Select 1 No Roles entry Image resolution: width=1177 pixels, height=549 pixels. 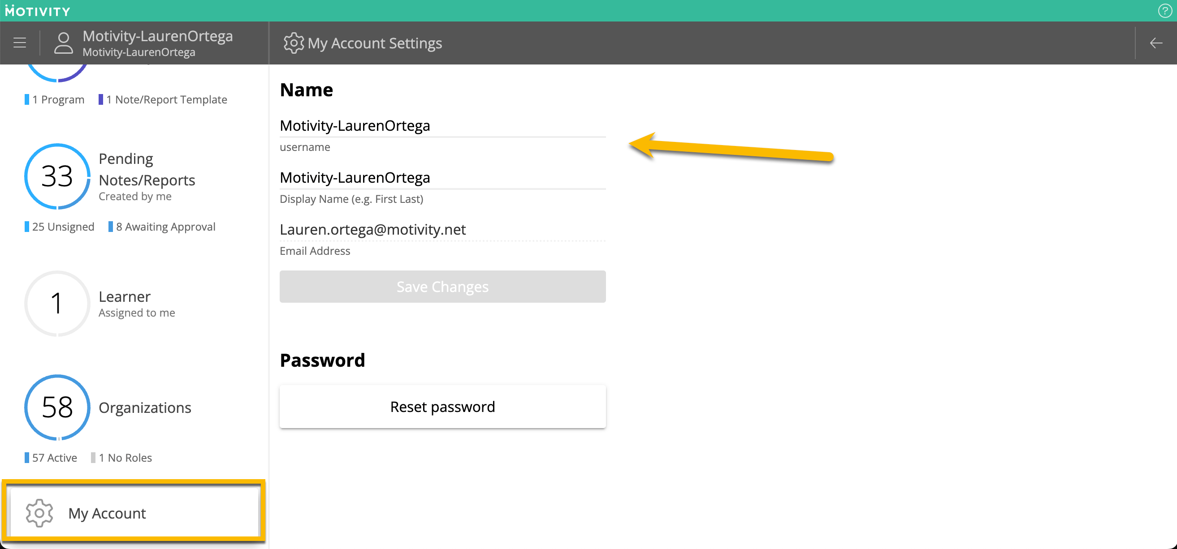tap(121, 458)
